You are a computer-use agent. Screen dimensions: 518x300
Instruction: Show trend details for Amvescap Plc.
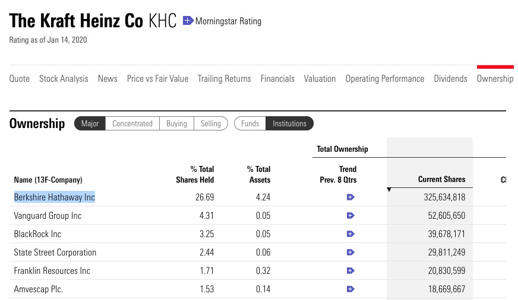tap(350, 289)
